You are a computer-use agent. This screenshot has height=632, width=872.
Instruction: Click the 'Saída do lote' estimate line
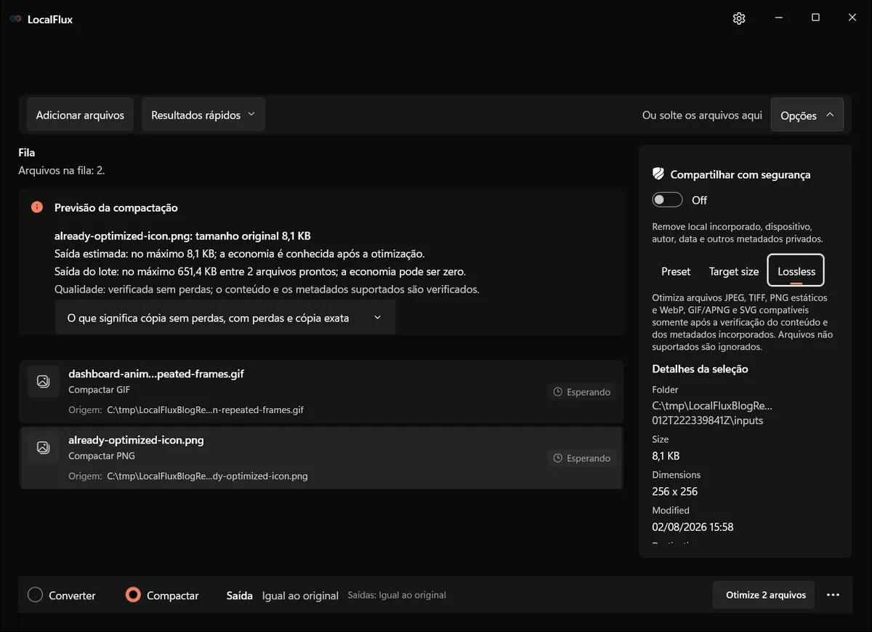(x=260, y=271)
